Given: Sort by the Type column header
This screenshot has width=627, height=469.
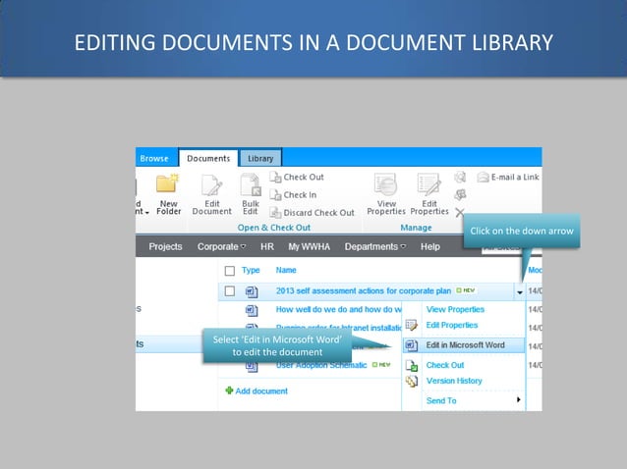Looking at the screenshot, I should (251, 270).
